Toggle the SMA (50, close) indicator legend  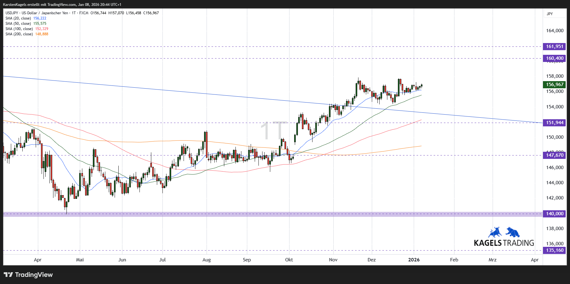(x=18, y=24)
